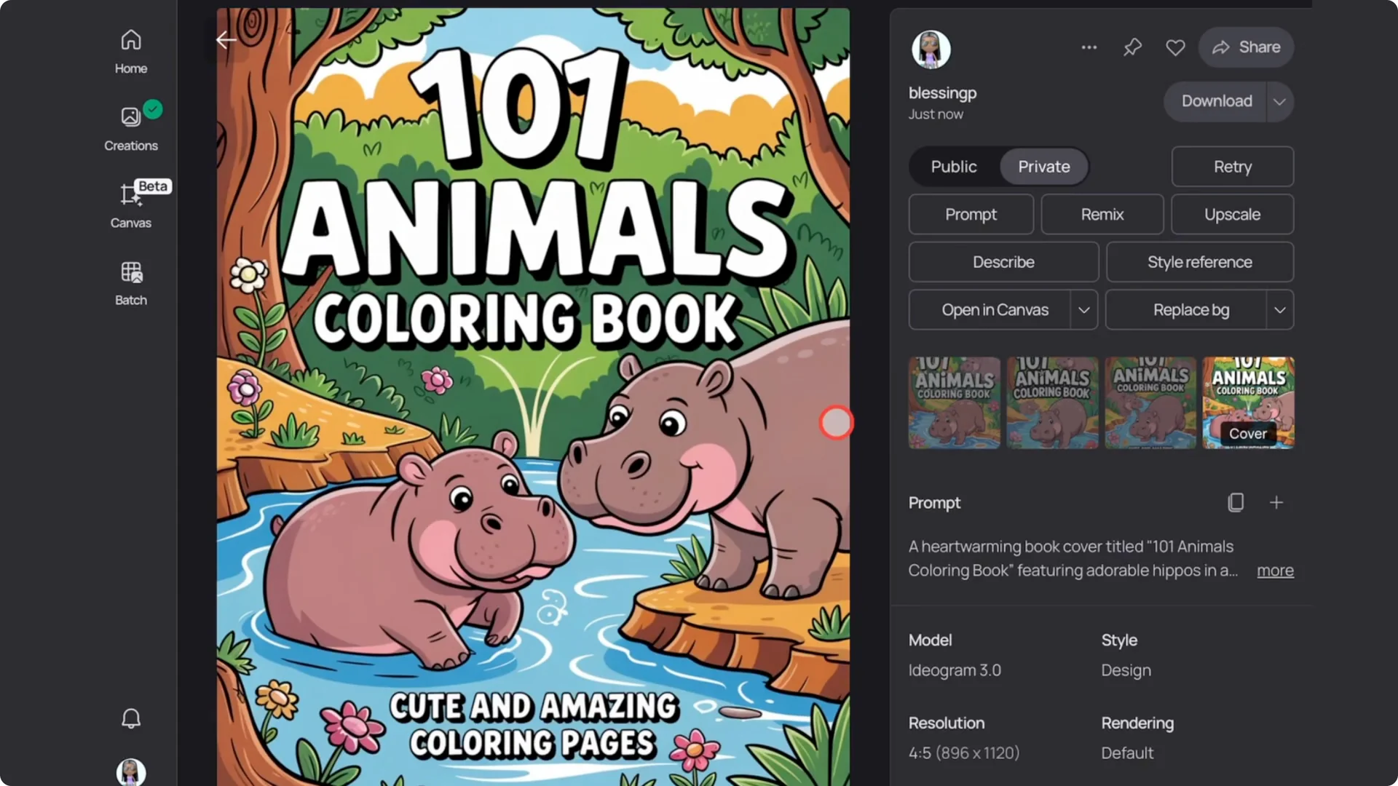Viewport: 1398px width, 786px height.
Task: Click "more" to expand the prompt text
Action: (x=1275, y=571)
